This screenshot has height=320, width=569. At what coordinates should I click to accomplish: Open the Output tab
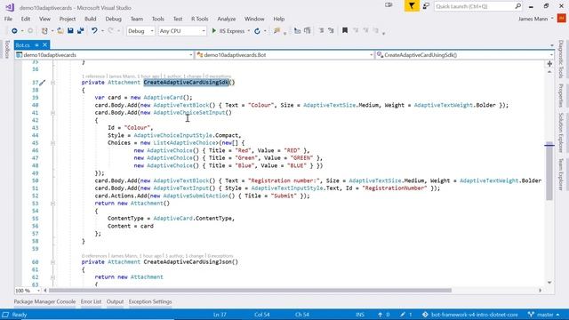pos(115,301)
